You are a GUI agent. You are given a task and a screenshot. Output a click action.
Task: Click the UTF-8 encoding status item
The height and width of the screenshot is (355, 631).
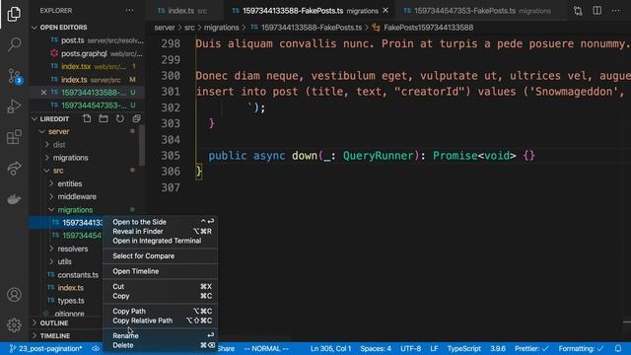410,348
